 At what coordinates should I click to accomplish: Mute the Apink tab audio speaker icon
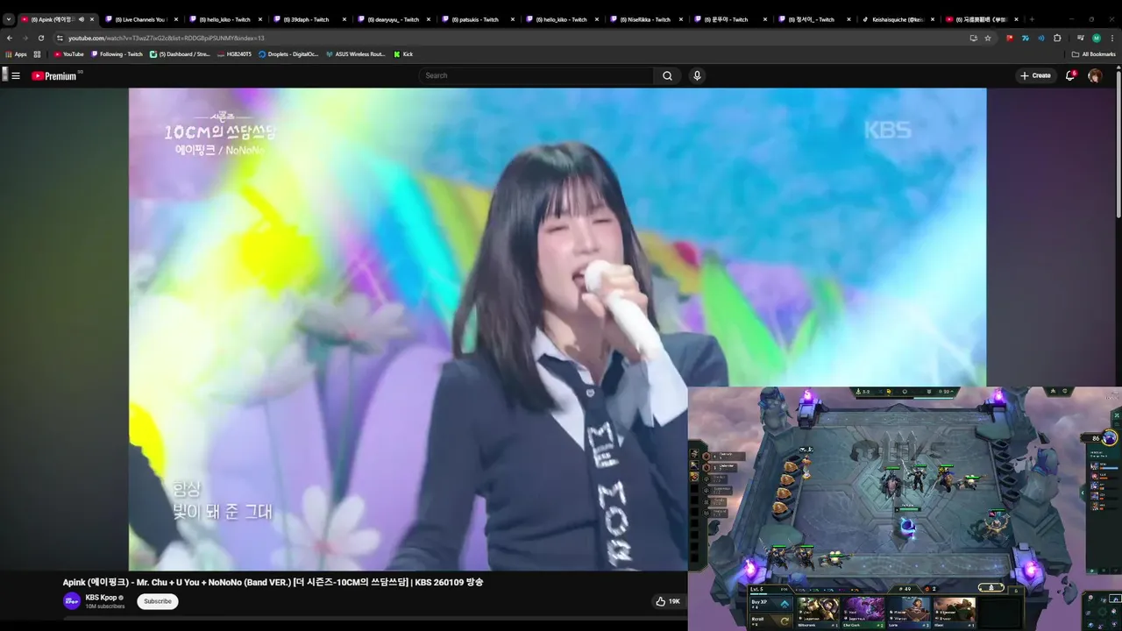pos(82,19)
